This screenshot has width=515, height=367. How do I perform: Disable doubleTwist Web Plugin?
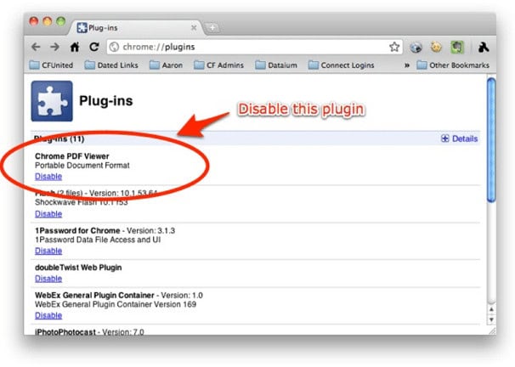[x=48, y=279]
